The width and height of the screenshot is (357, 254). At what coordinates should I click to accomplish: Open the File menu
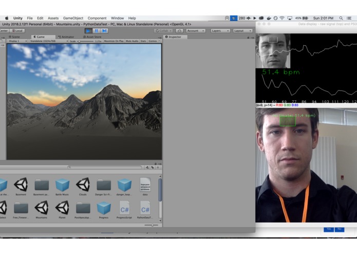30,18
